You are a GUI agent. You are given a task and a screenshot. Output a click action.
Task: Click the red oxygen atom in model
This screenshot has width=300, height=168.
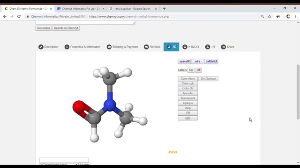[79, 107]
